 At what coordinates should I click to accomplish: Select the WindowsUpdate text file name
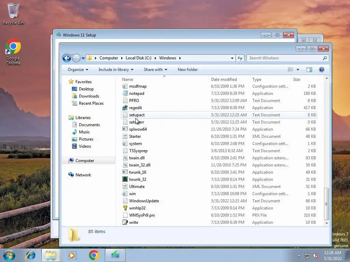click(144, 201)
